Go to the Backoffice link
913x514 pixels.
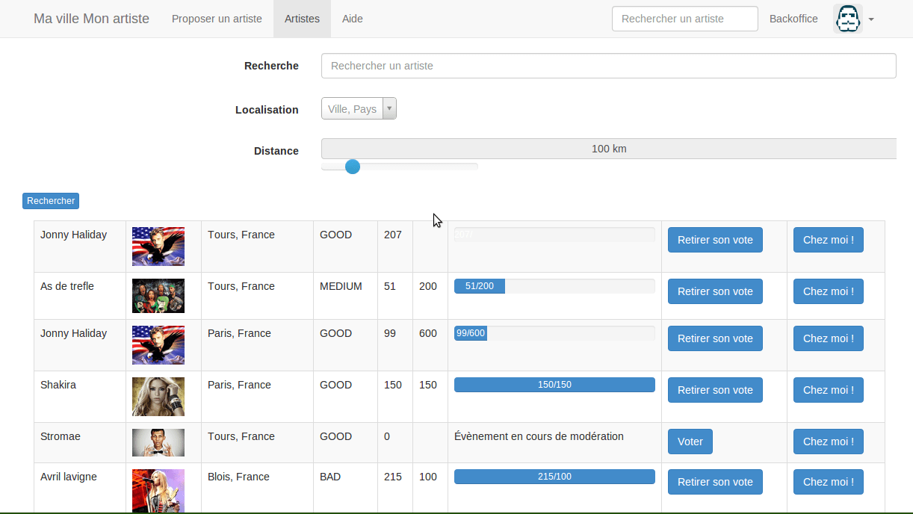pos(793,19)
